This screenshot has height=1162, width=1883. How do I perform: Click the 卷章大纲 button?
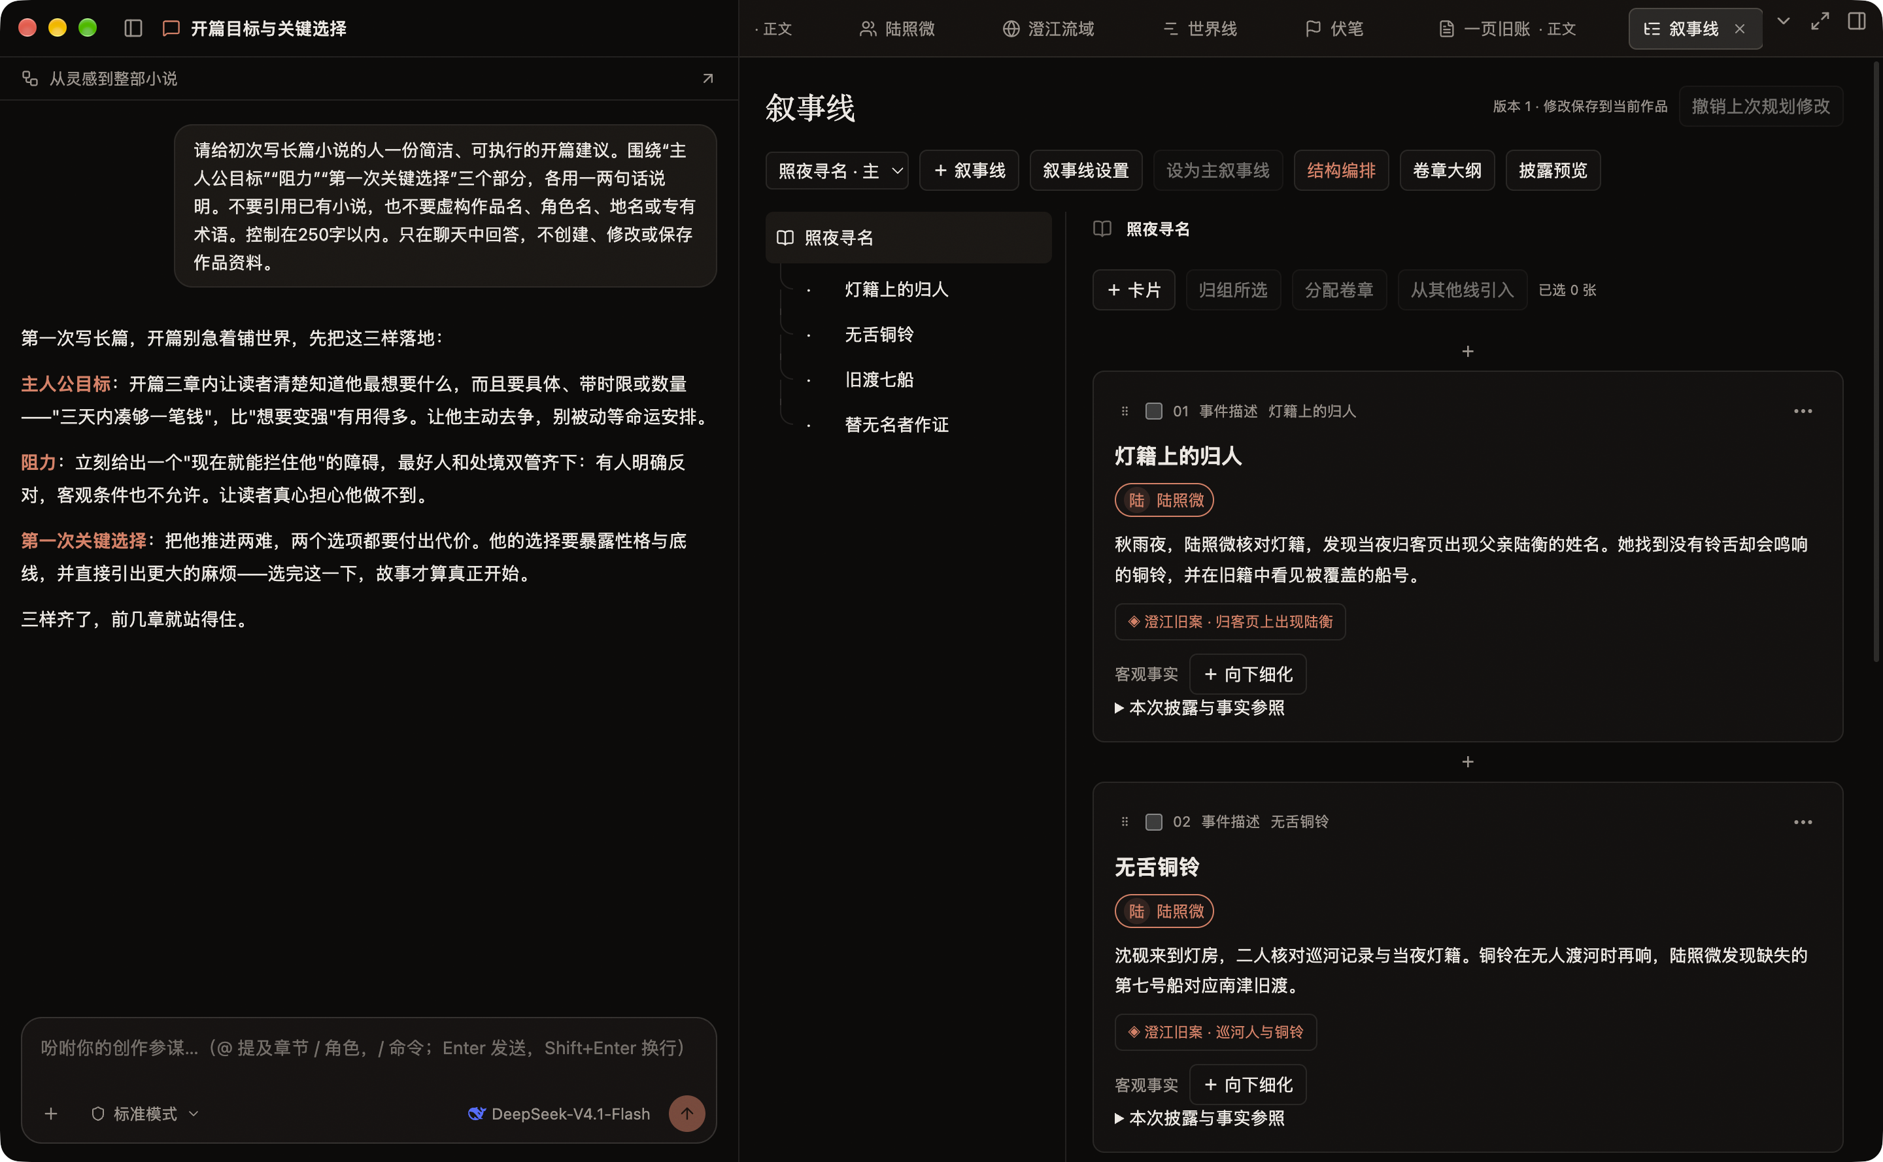[x=1447, y=171]
